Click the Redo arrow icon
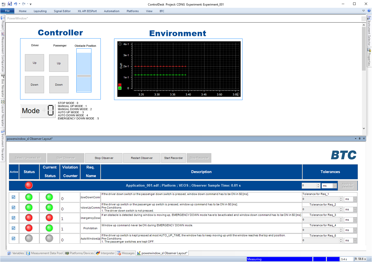The image size is (372, 262). pyautogui.click(x=24, y=4)
